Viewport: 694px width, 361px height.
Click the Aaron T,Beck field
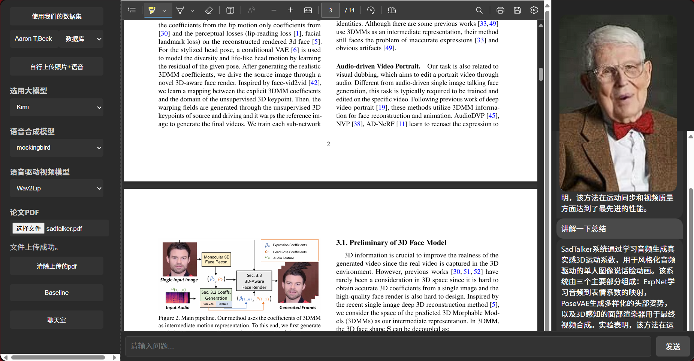[x=34, y=39]
